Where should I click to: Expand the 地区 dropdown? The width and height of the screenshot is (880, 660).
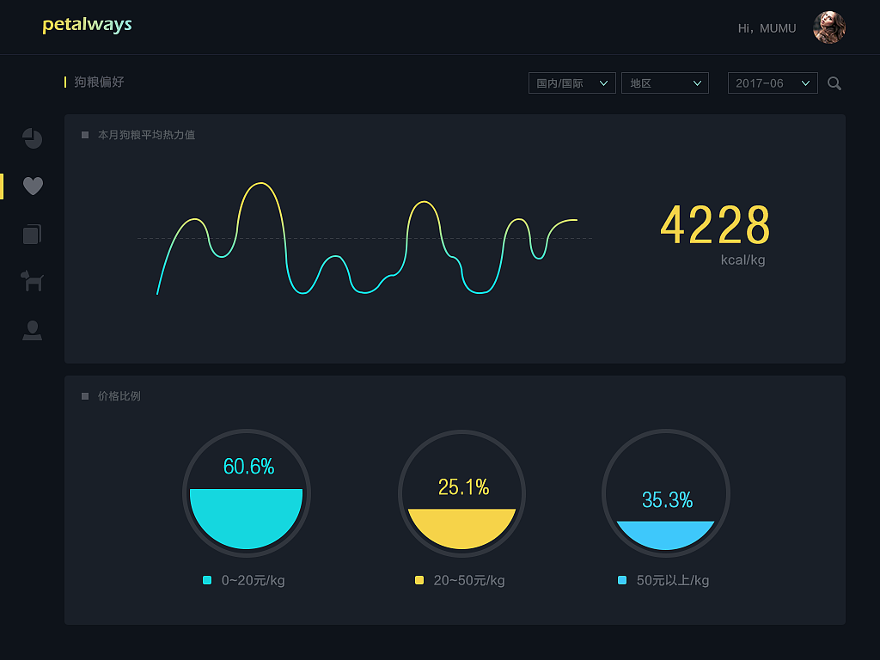[x=665, y=83]
